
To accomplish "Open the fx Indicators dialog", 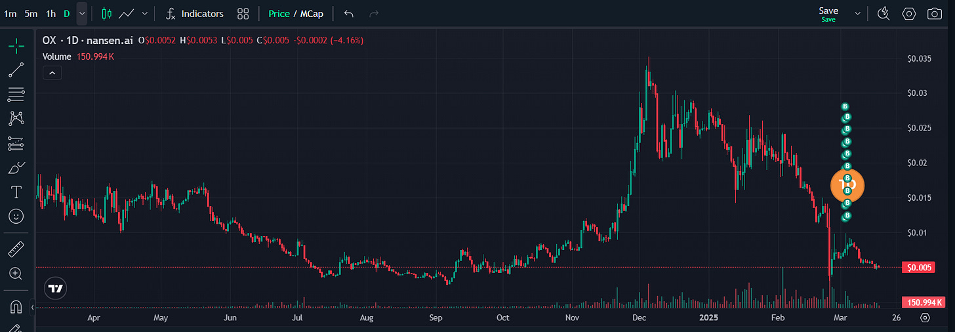I will [x=195, y=13].
